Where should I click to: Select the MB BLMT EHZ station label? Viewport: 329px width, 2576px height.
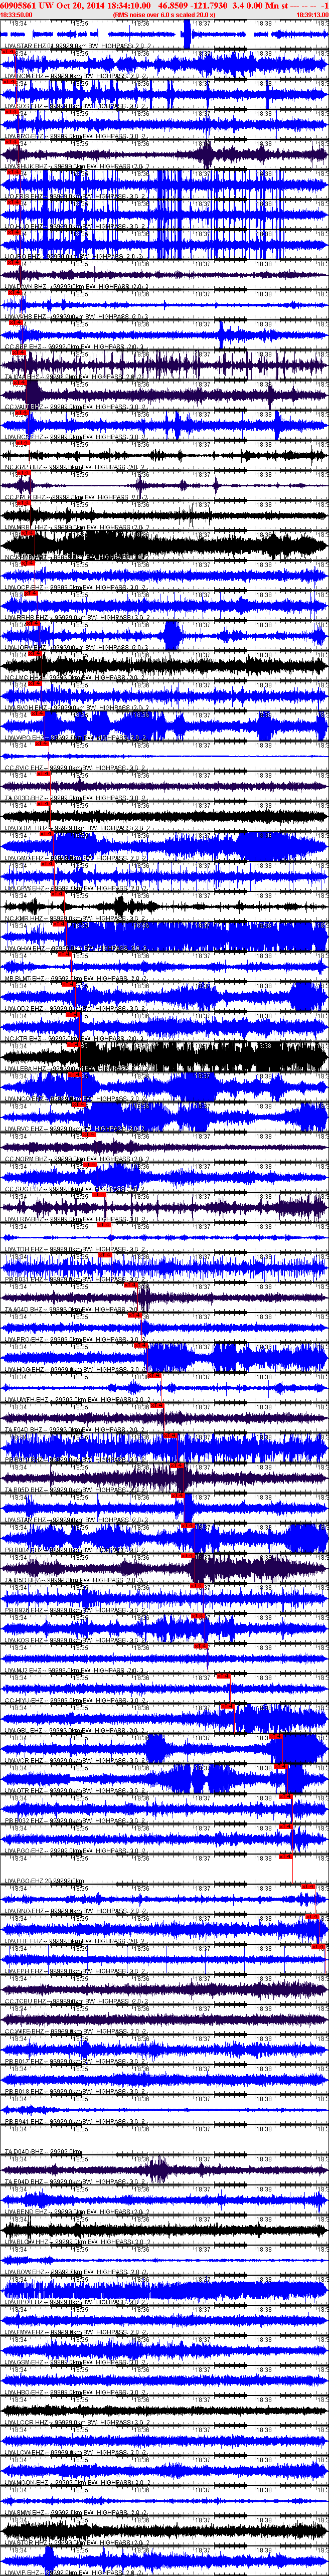pyautogui.click(x=24, y=977)
